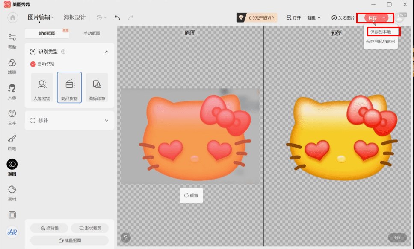Open the frame tool below 素材
Screen dimensions: 414x249
[12, 215]
